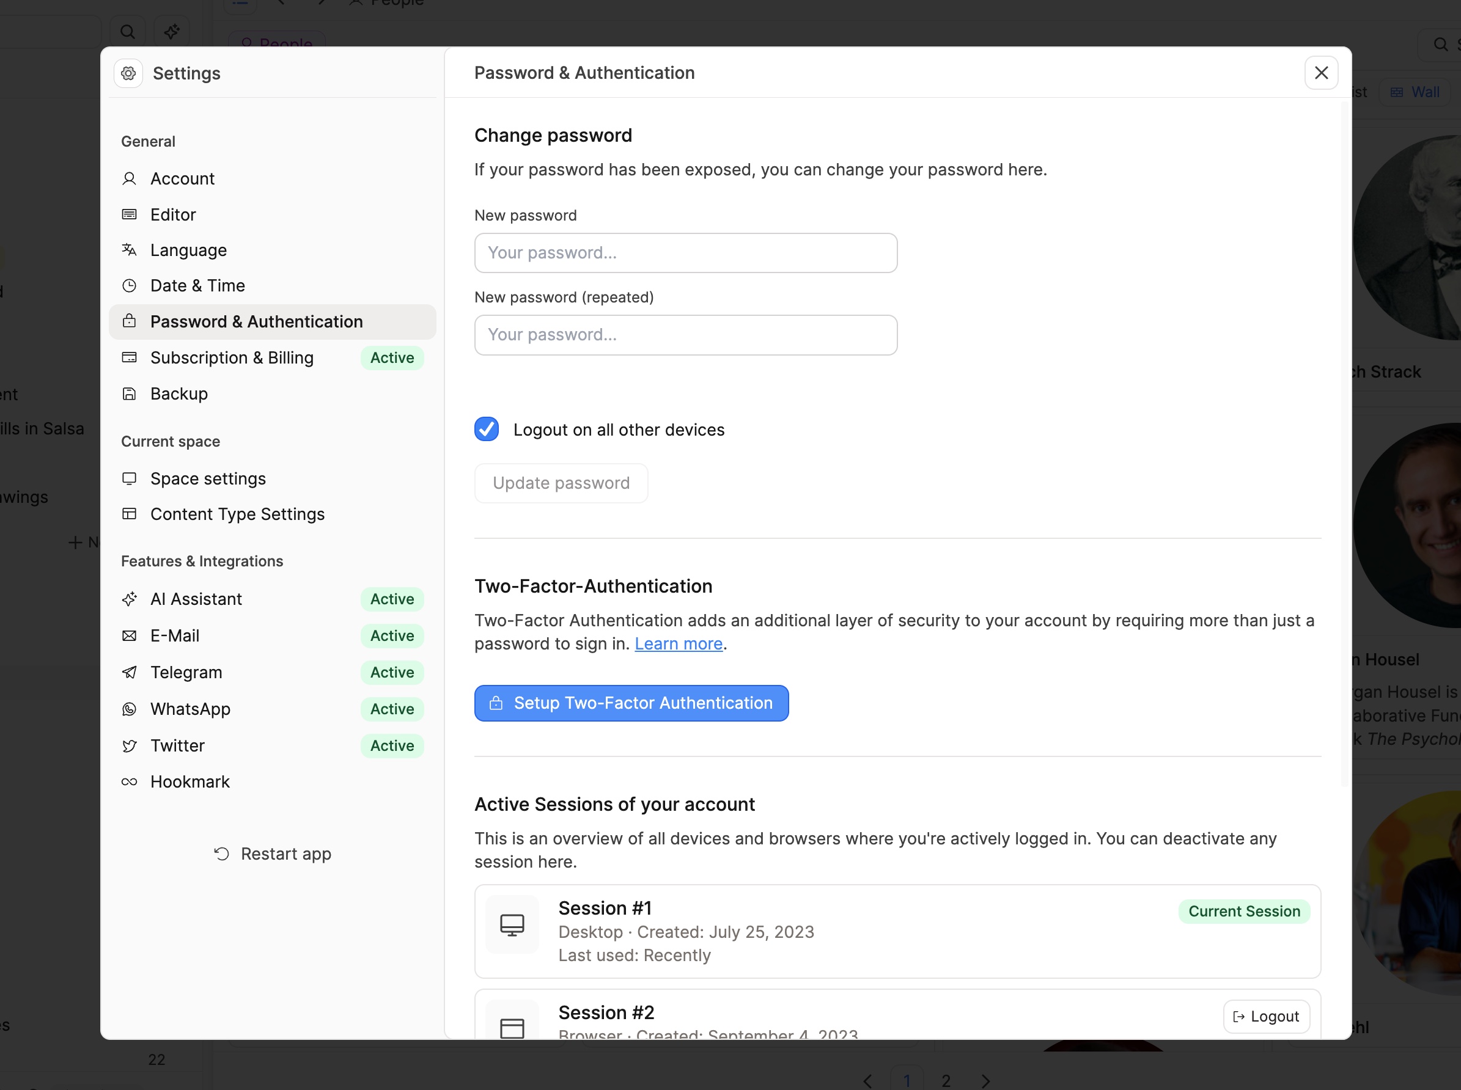Open Date & Time settings
The height and width of the screenshot is (1090, 1461).
pos(199,285)
